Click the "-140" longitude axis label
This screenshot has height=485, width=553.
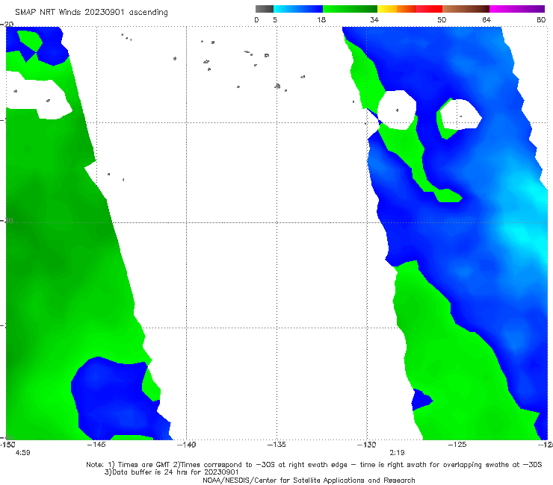186,445
